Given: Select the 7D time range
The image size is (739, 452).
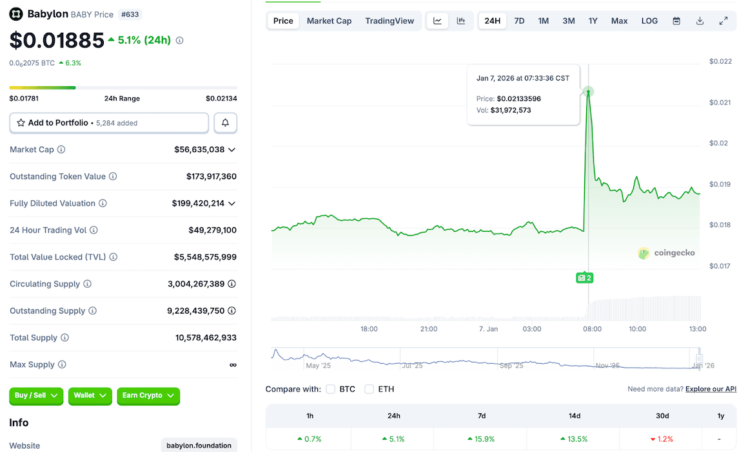Looking at the screenshot, I should click(519, 21).
